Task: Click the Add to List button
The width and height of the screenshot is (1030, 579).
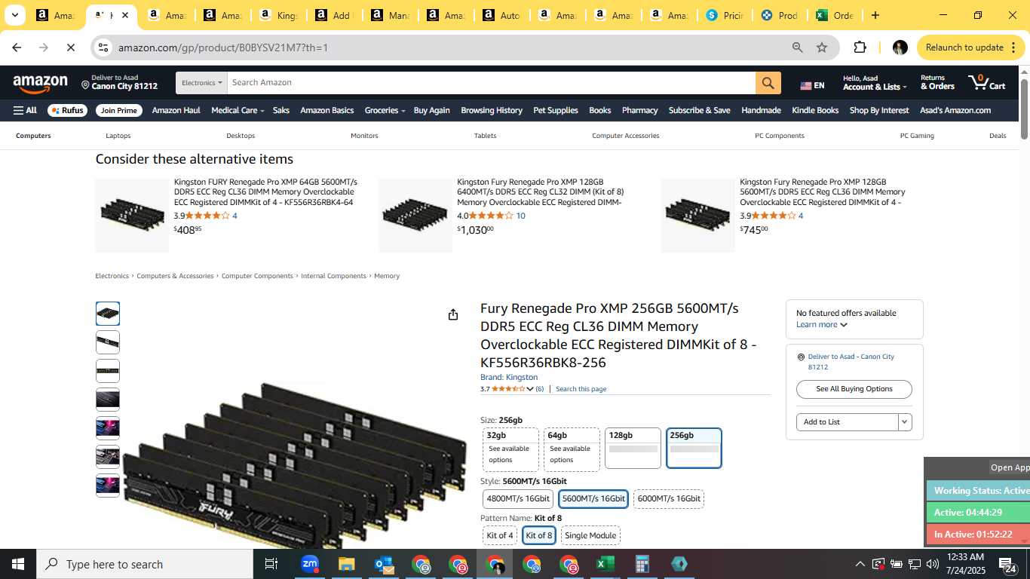Action: point(848,422)
